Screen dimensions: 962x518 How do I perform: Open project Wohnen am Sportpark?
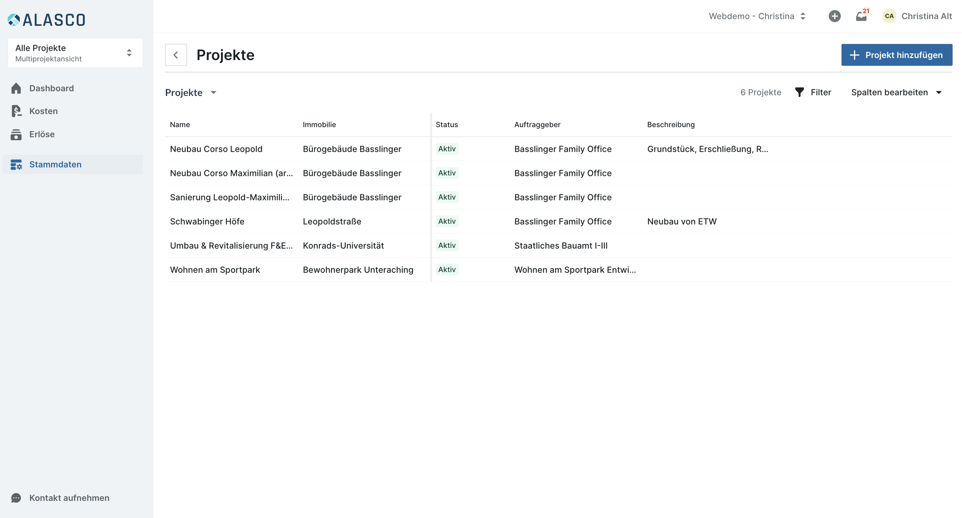point(215,270)
